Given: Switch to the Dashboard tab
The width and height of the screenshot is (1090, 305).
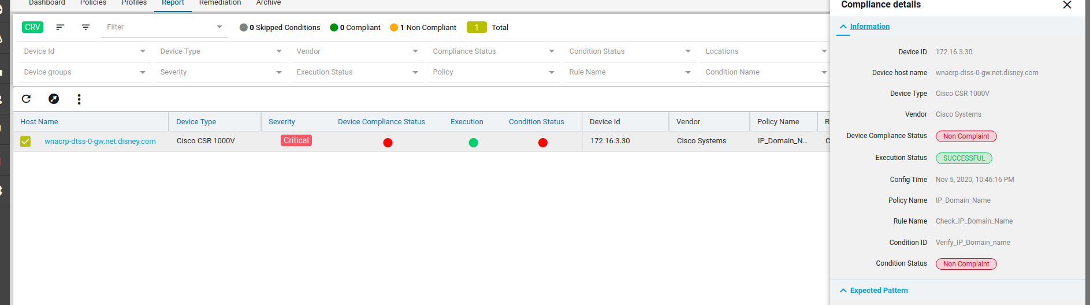Looking at the screenshot, I should [47, 3].
